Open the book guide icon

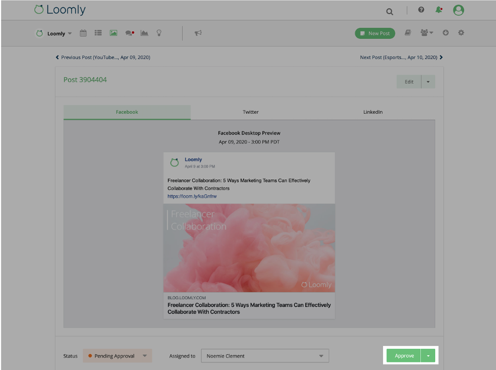[408, 32]
